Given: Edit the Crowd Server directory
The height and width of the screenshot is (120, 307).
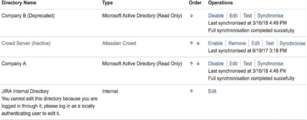Looking at the screenshot, I should click(255, 43).
